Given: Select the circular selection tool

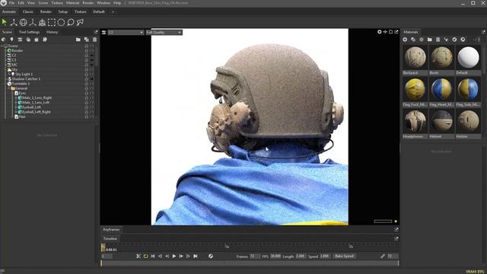Looking at the screenshot, I should [61, 22].
